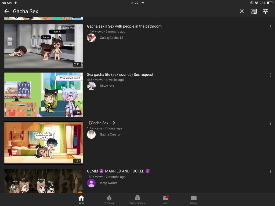
Task: Clear the search query with the X icon
Action: 242,11
